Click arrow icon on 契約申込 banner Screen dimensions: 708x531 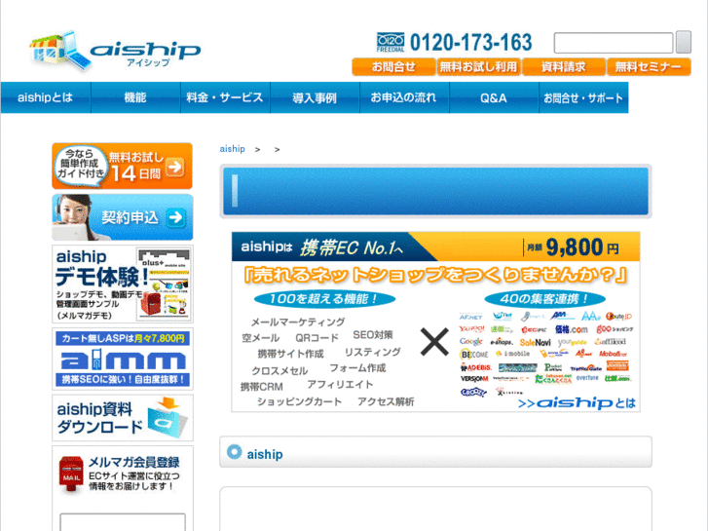[175, 218]
